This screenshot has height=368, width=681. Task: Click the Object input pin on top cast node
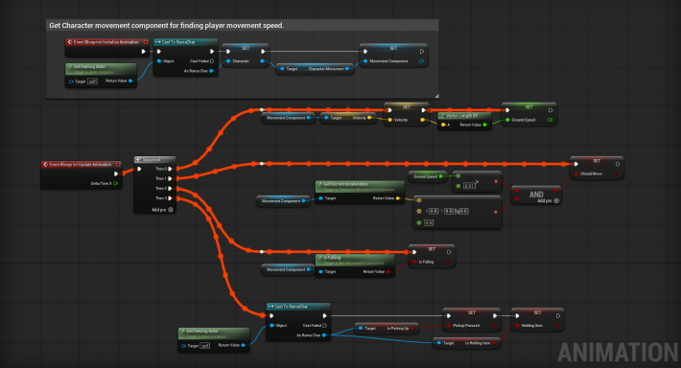(x=159, y=61)
